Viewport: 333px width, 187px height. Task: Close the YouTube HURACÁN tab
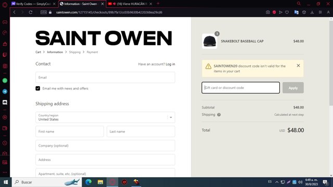[x=150, y=4]
